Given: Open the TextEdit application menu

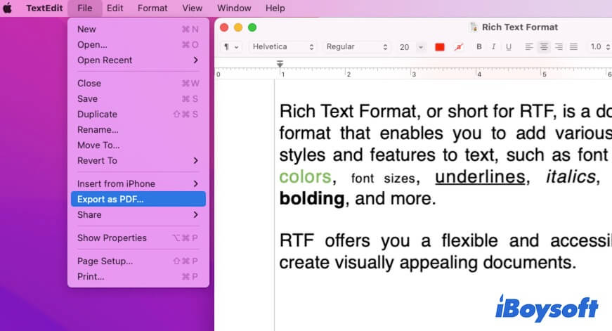Looking at the screenshot, I should pos(44,8).
